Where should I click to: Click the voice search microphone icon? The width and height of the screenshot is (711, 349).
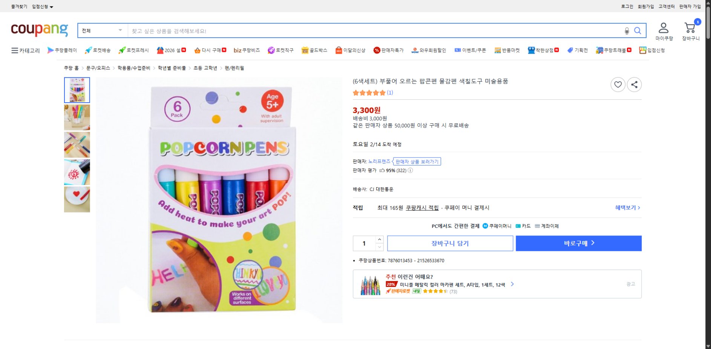[627, 31]
